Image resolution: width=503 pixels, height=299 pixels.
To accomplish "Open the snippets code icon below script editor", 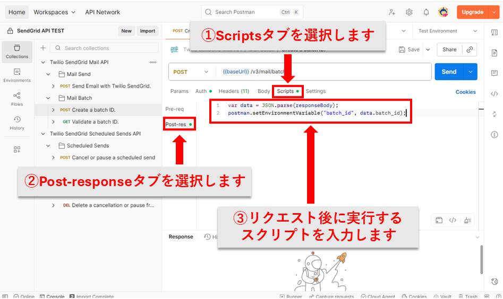I will [x=453, y=220].
